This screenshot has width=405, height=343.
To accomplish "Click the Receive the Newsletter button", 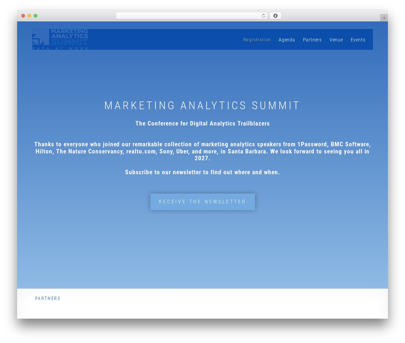I will 202,202.
